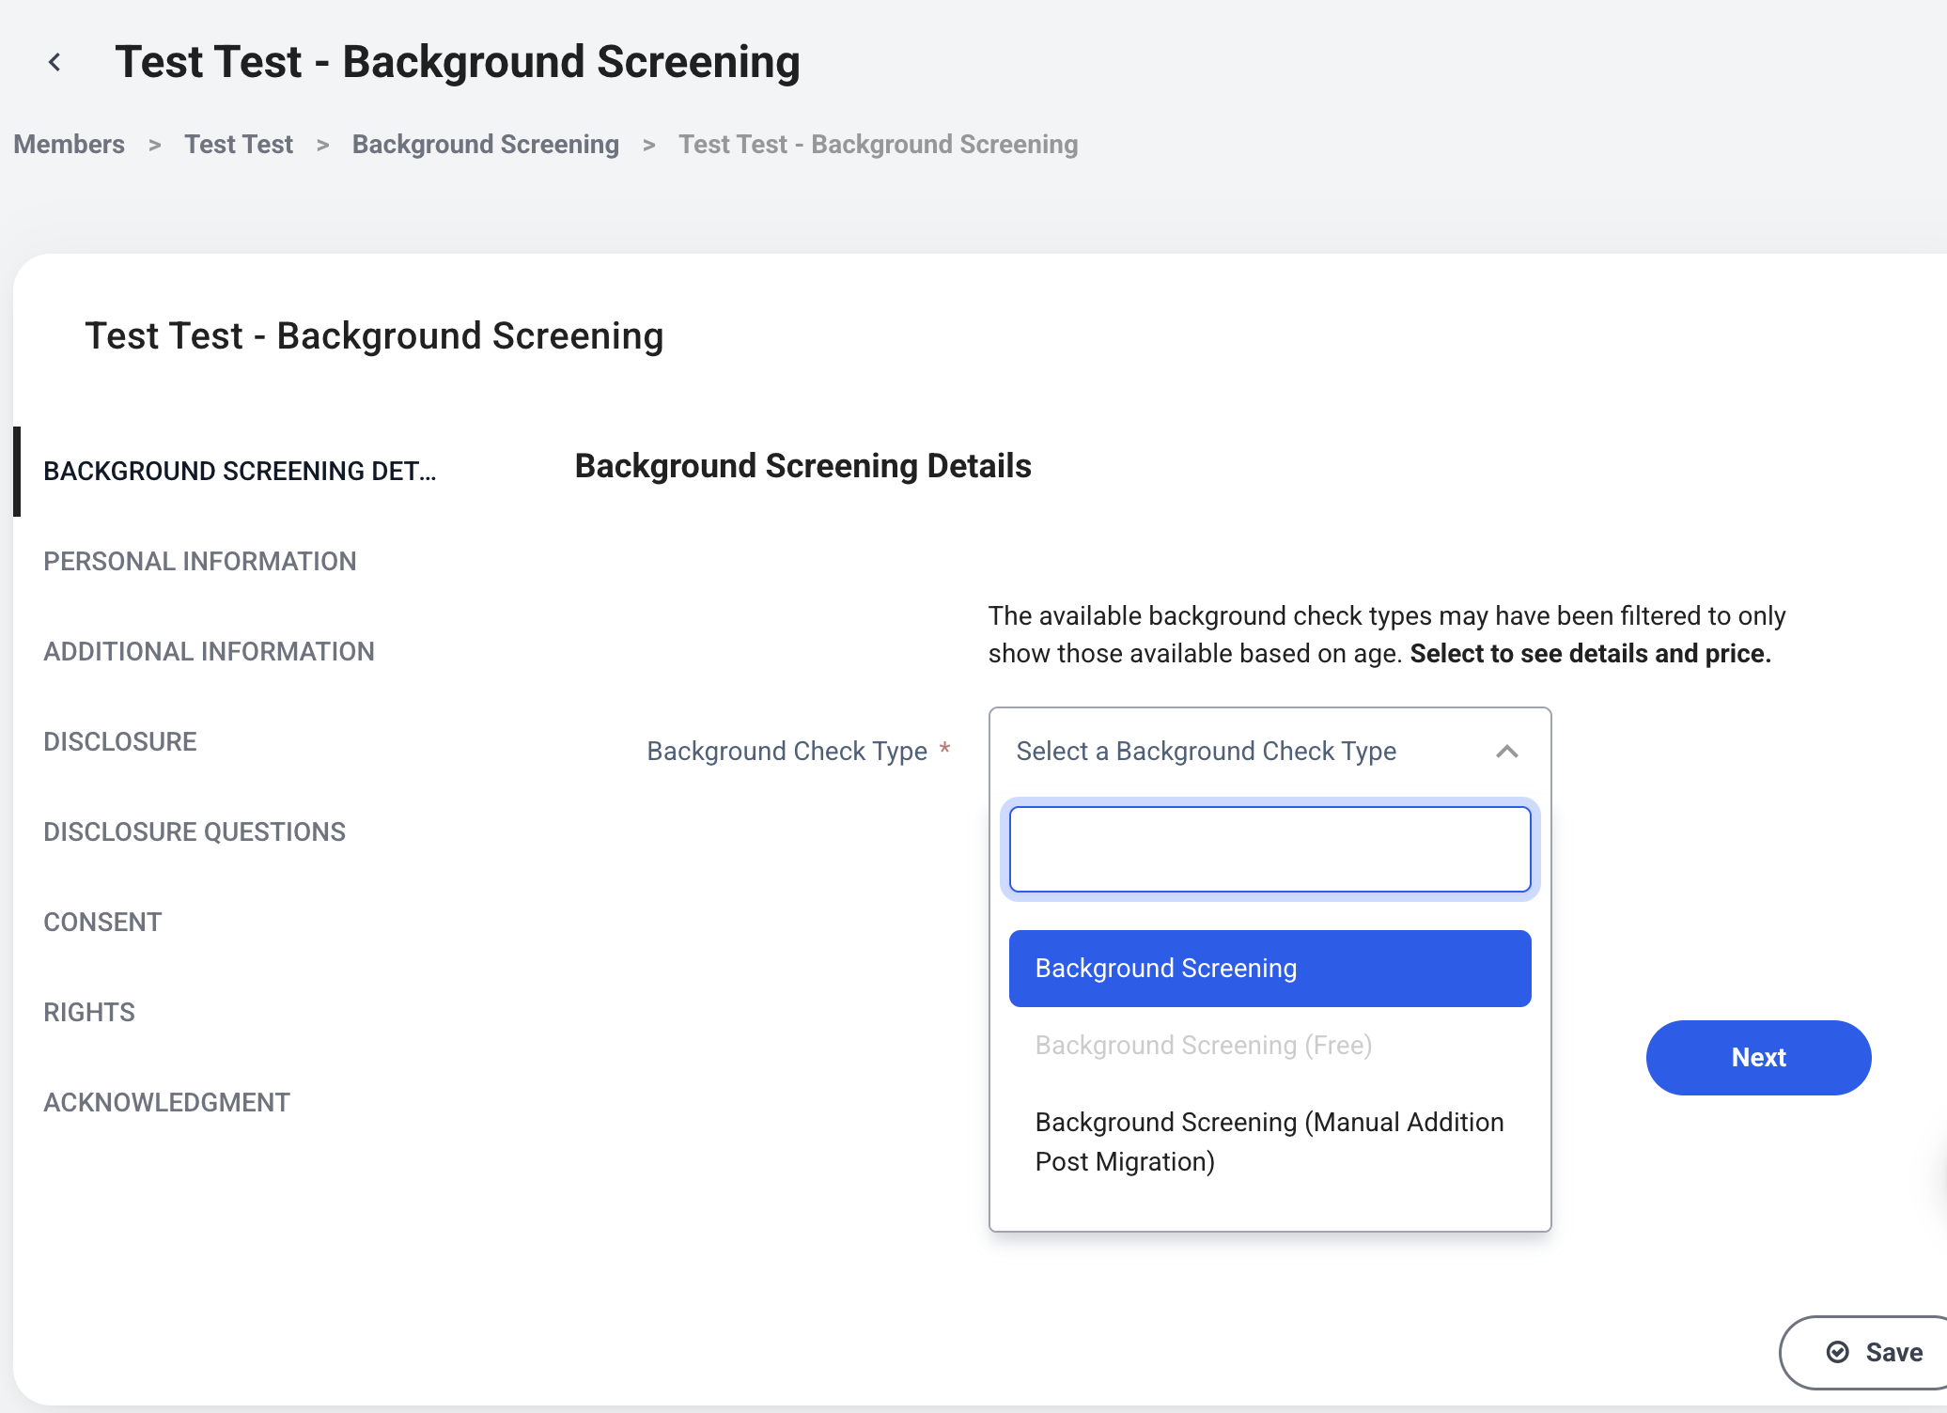Open the Disclosure step
Screen dimensions: 1947x1413
pyautogui.click(x=120, y=741)
